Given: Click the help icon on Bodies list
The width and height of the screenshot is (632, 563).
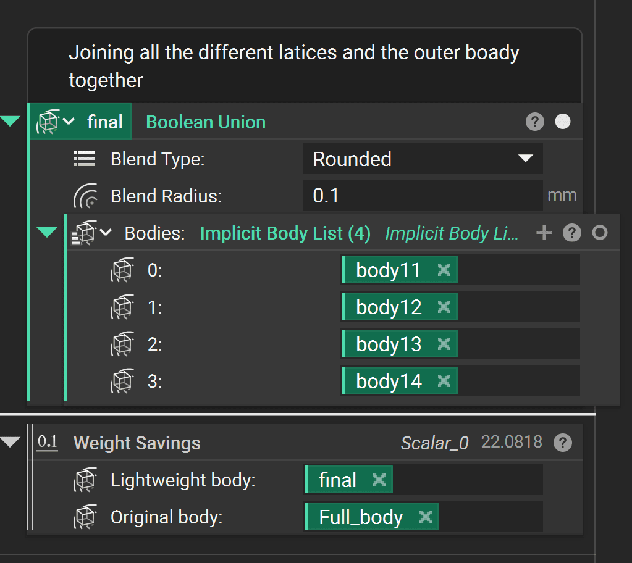Looking at the screenshot, I should pos(572,233).
